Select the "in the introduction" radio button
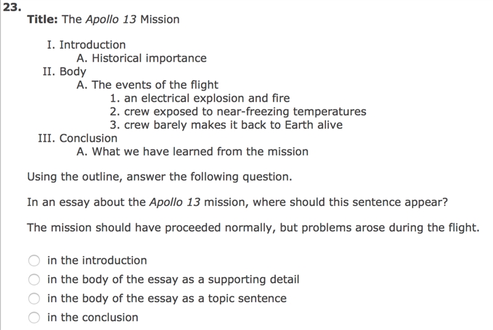Screen dimensions: 493x330 click(x=34, y=260)
